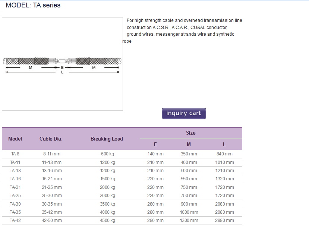The image size is (309, 232).
Task: Click the 21-25 mm cable diameter cell
Action: pyautogui.click(x=52, y=187)
